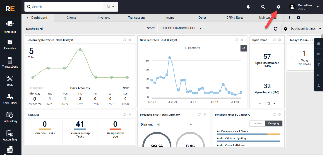
Task: Open Dashboard Settings button
Action: (x=303, y=29)
